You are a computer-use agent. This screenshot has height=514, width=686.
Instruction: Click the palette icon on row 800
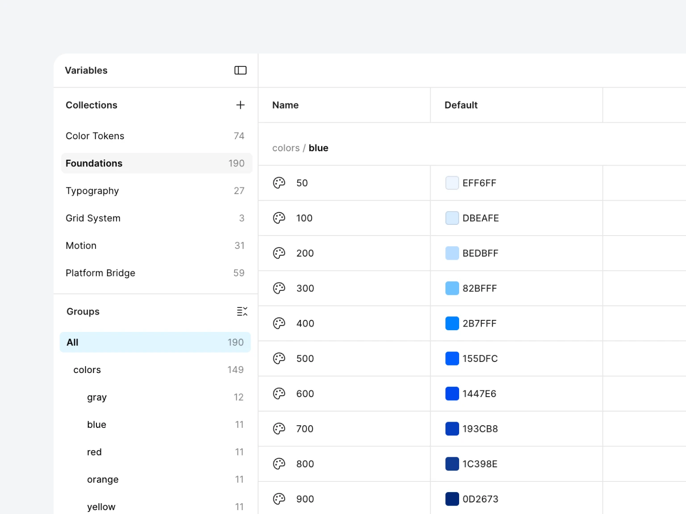click(x=279, y=464)
